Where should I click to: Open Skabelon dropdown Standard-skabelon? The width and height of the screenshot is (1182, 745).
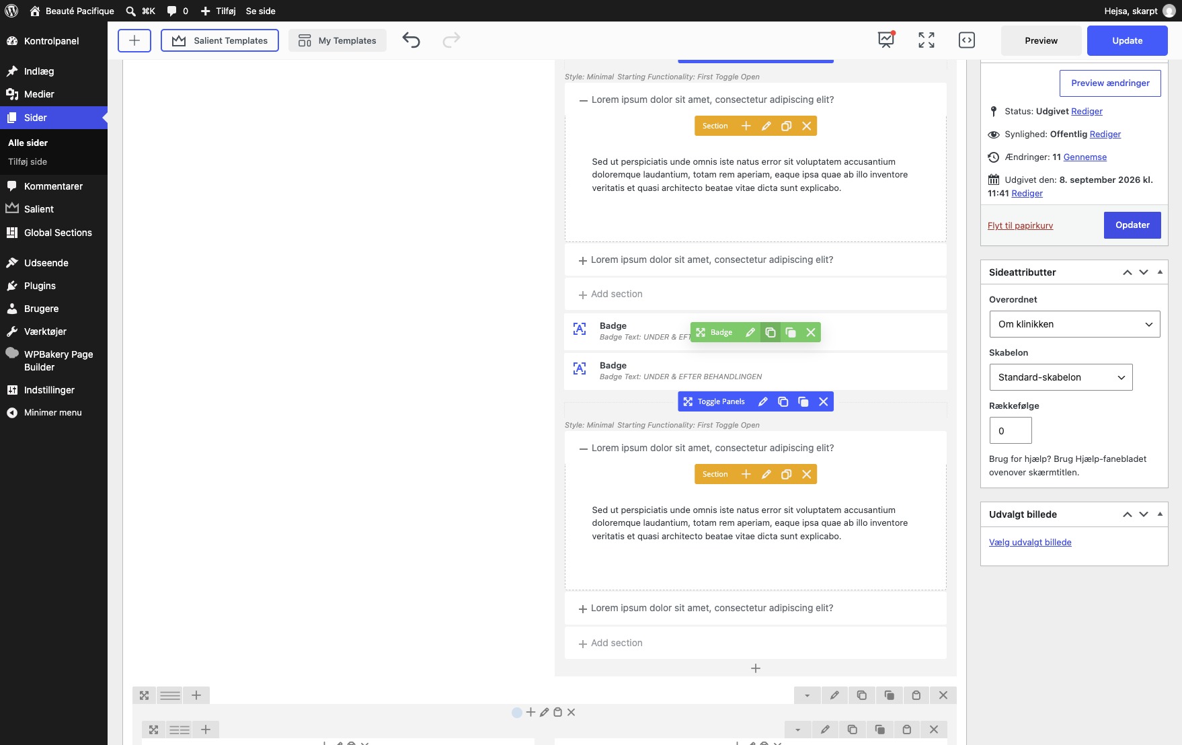click(x=1061, y=377)
